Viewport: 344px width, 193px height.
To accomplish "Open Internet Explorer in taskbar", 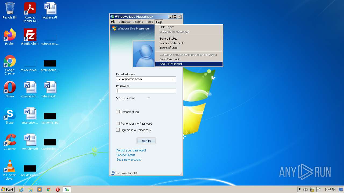I will coord(21,190).
